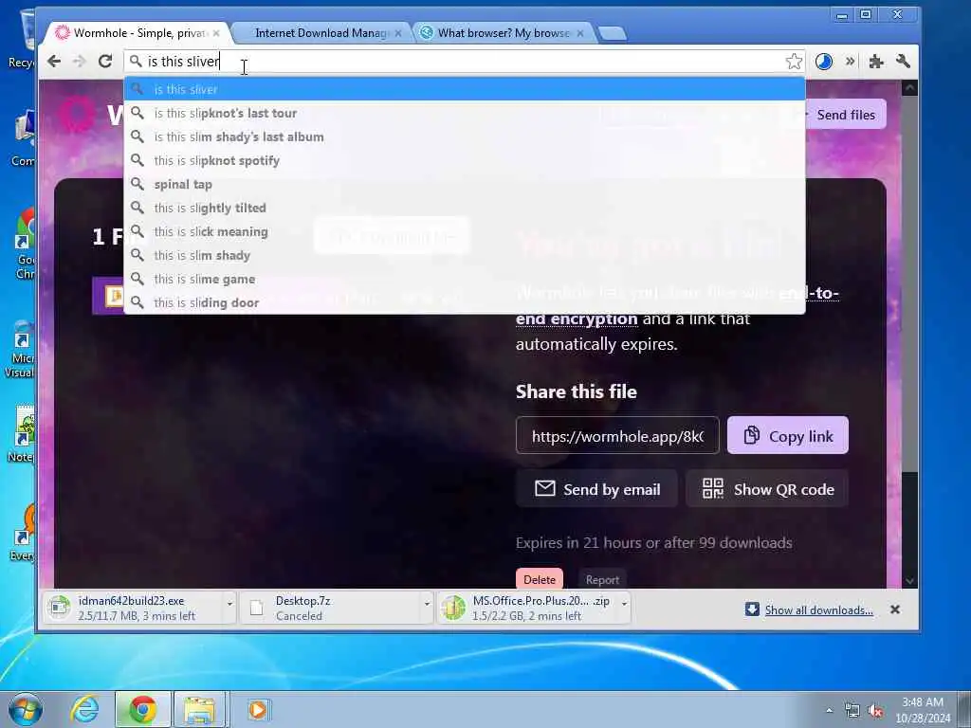Viewport: 971px width, 728px height.
Task: Click the wormhole.app share link field
Action: pyautogui.click(x=617, y=436)
